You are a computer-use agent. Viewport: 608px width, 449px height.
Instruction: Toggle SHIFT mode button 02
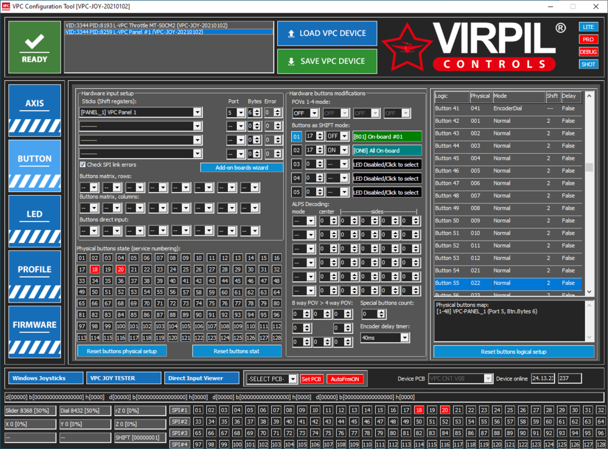coord(297,150)
